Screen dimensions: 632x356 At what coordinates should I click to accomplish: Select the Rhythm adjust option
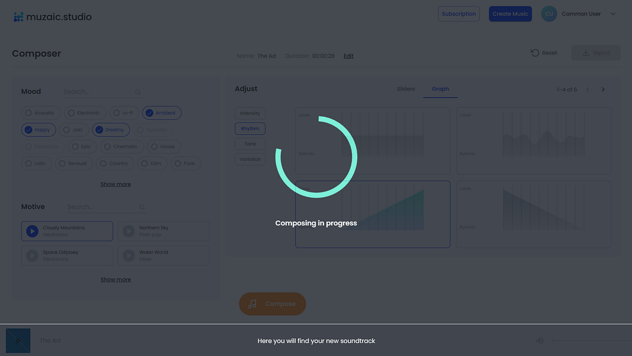[250, 129]
